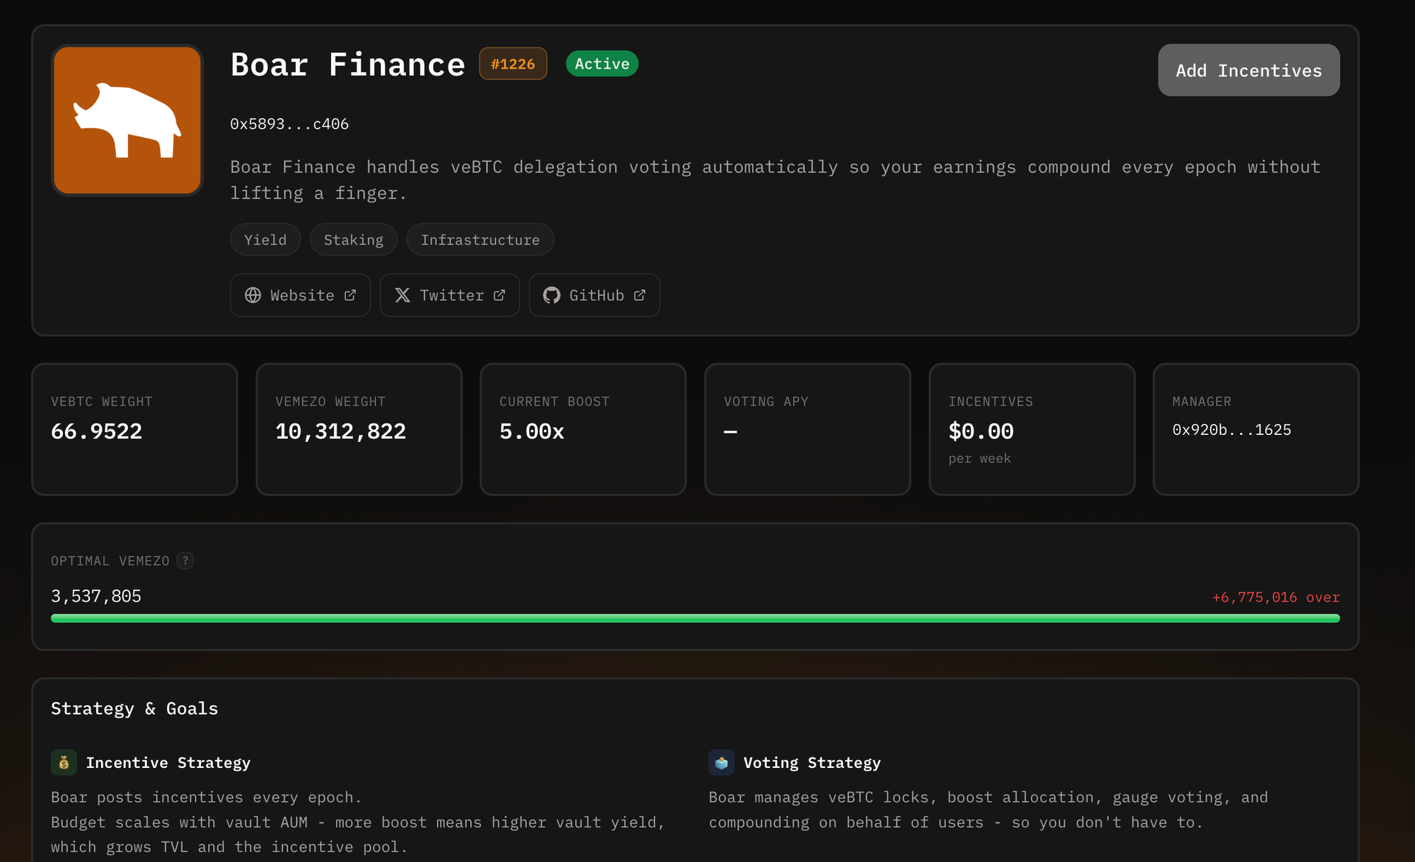Click the GitHub octocat icon
The image size is (1415, 862).
pyautogui.click(x=551, y=295)
